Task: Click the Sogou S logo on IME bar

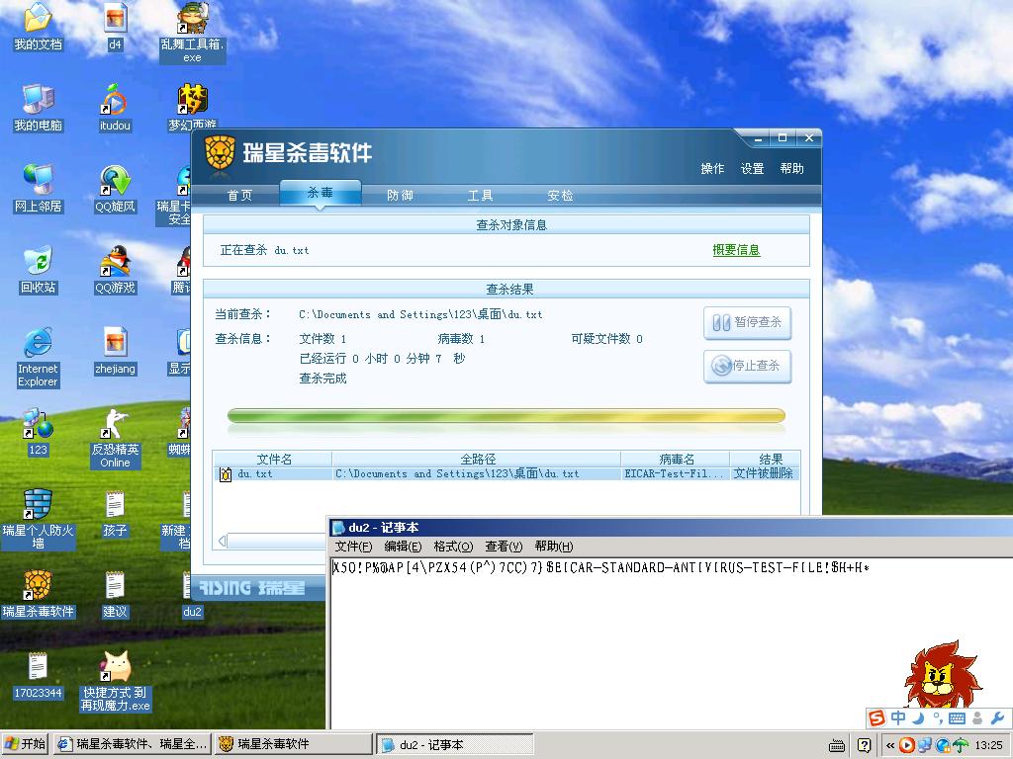Action: pos(876,717)
